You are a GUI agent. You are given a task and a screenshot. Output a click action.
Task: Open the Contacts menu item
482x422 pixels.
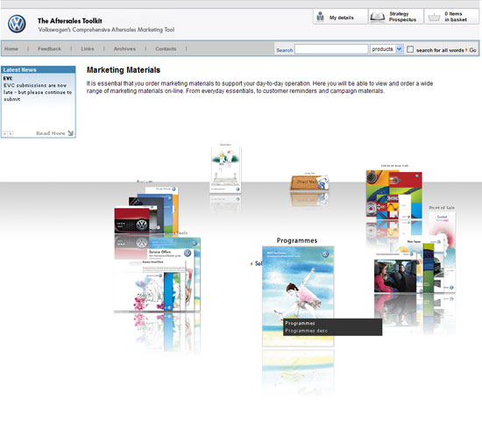[x=166, y=48]
